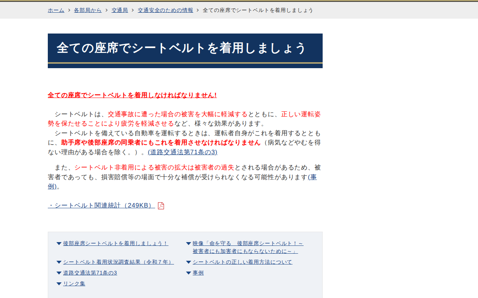Click the page heading 全ての座席でシートベルトを着用しましょう

[x=181, y=48]
